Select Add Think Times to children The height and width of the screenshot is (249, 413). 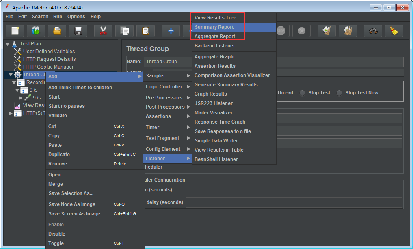94,88
